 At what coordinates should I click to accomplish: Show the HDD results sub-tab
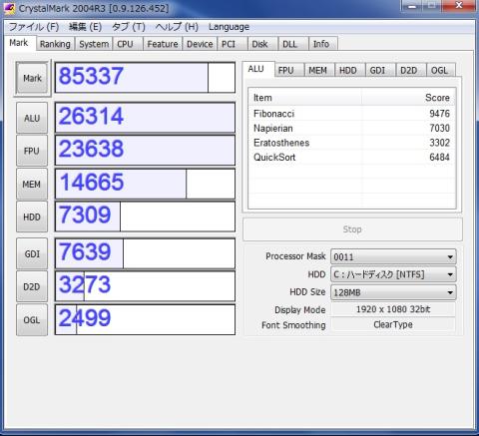tap(350, 70)
